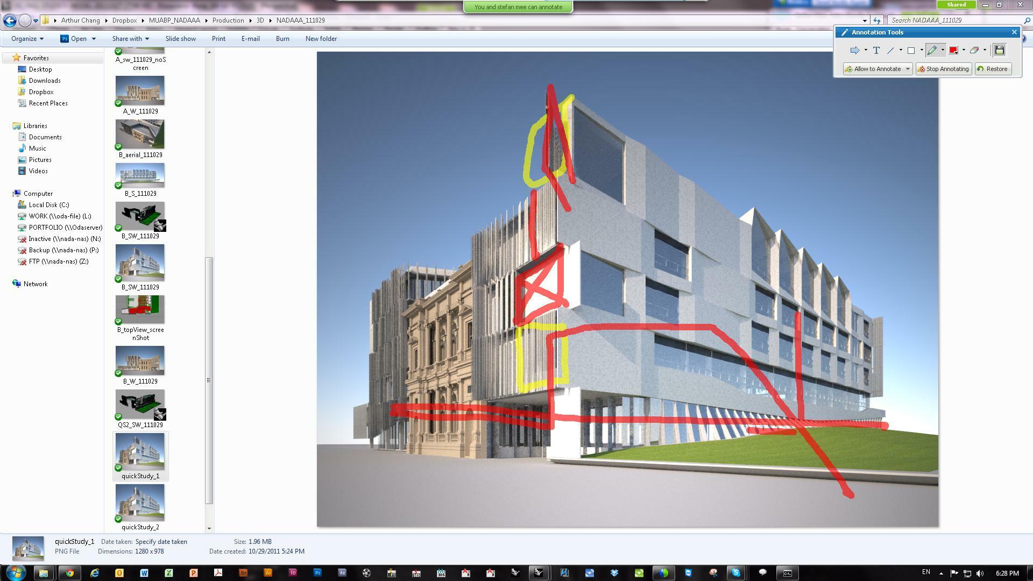The width and height of the screenshot is (1033, 581).
Task: Select the eraser tool
Action: click(x=974, y=50)
